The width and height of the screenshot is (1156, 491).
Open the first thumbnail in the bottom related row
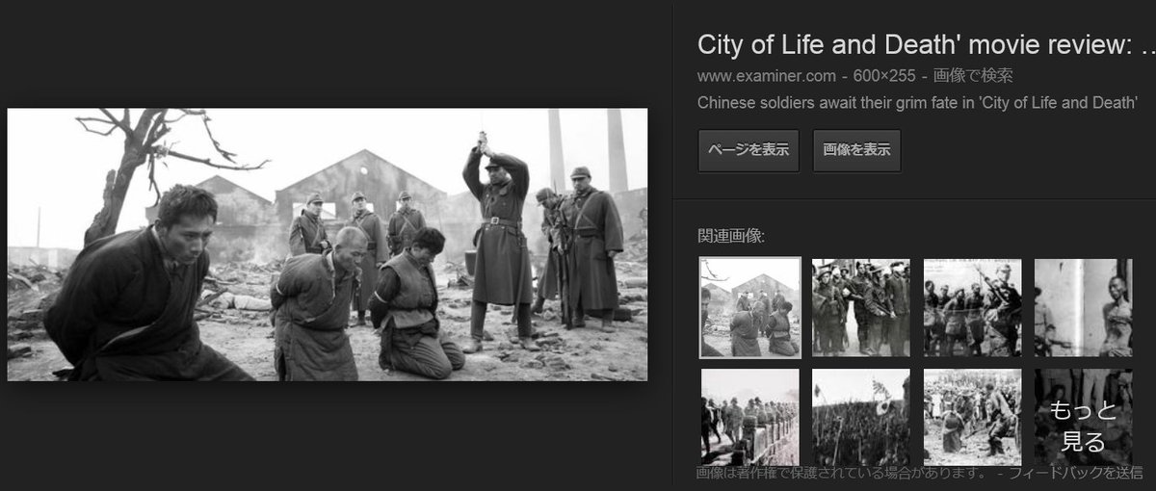[750, 418]
